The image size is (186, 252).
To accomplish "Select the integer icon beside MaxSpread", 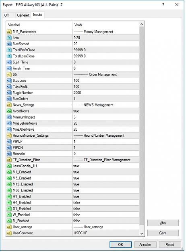I will pyautogui.click(x=9, y=44).
